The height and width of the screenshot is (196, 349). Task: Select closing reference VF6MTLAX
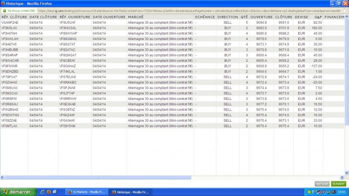pyautogui.click(x=9, y=126)
